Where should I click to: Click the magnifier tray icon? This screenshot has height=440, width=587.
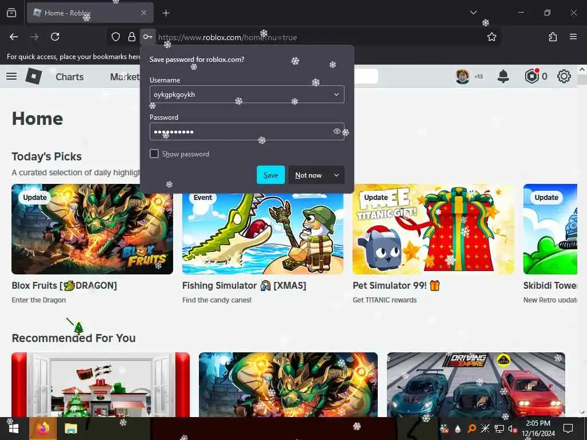pyautogui.click(x=472, y=429)
